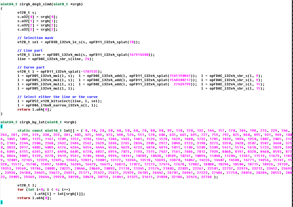Click the LUT value 10141
The image size is (293, 207).
pyautogui.click(x=126, y=156)
